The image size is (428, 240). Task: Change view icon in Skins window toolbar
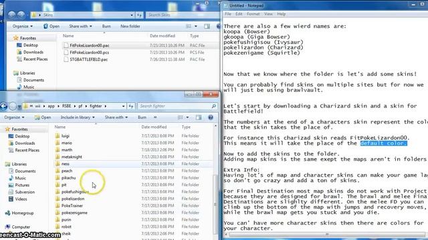click(189, 26)
